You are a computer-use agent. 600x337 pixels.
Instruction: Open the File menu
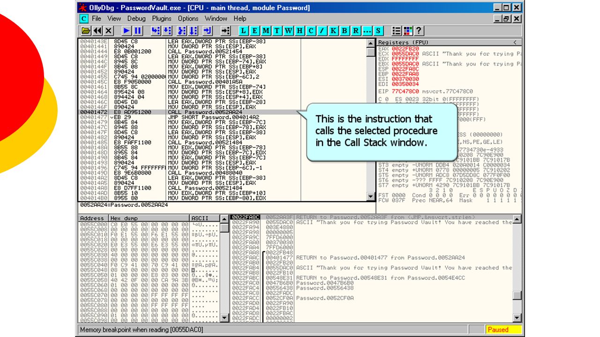click(97, 19)
